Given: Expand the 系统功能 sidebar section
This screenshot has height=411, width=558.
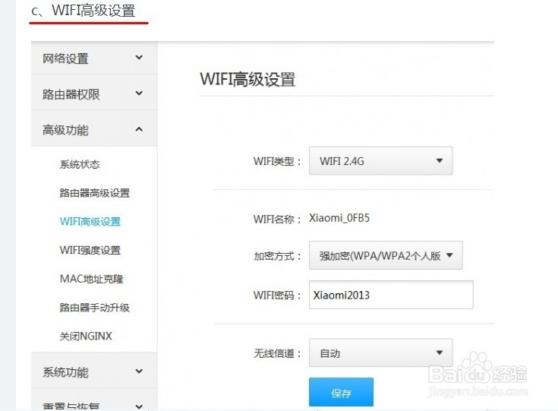Looking at the screenshot, I should click(x=94, y=371).
